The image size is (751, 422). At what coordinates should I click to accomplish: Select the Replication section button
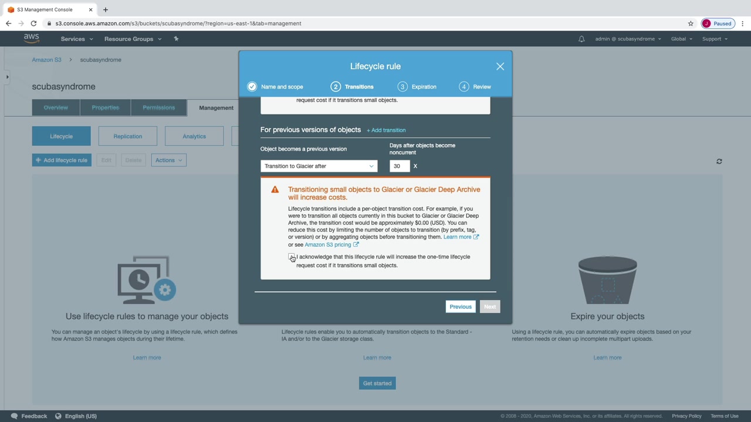[x=128, y=136]
